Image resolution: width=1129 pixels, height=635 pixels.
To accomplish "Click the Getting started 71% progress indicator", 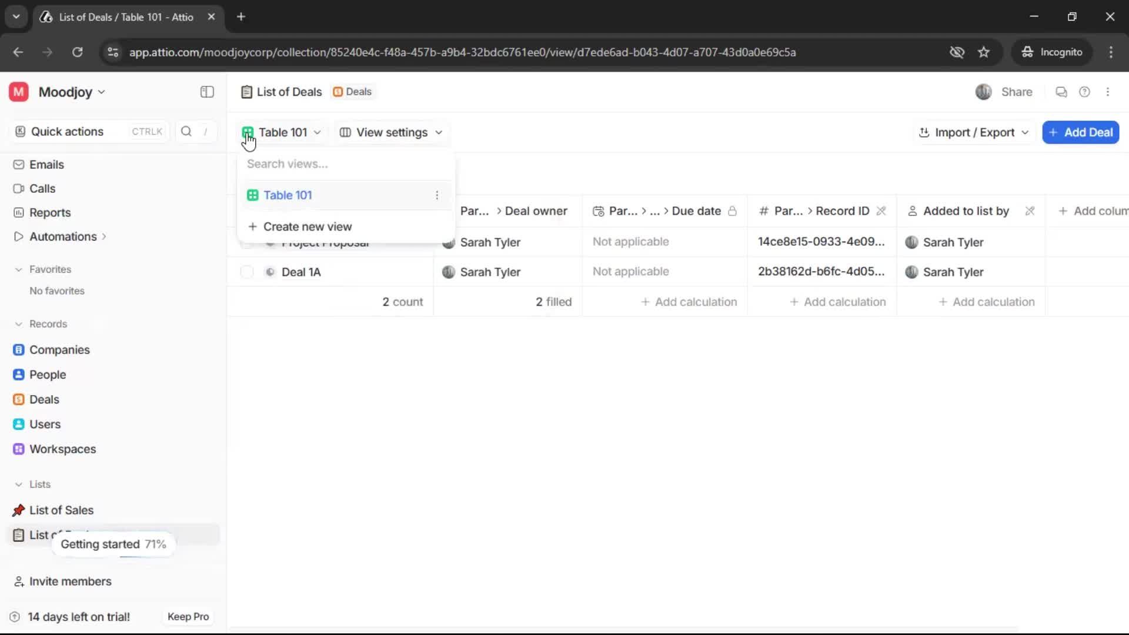I will pyautogui.click(x=113, y=544).
